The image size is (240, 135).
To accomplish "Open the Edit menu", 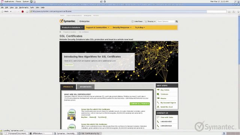I will [x=7, y=7].
